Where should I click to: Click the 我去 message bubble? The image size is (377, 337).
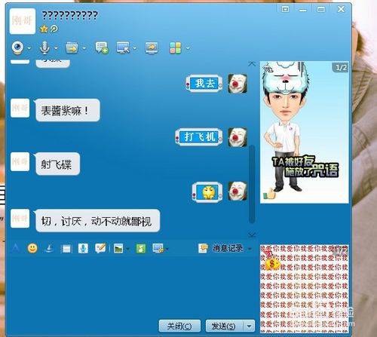pyautogui.click(x=204, y=84)
